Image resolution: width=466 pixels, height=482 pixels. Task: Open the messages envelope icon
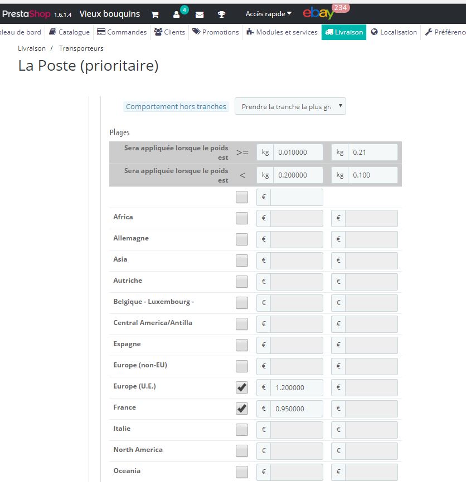point(200,14)
